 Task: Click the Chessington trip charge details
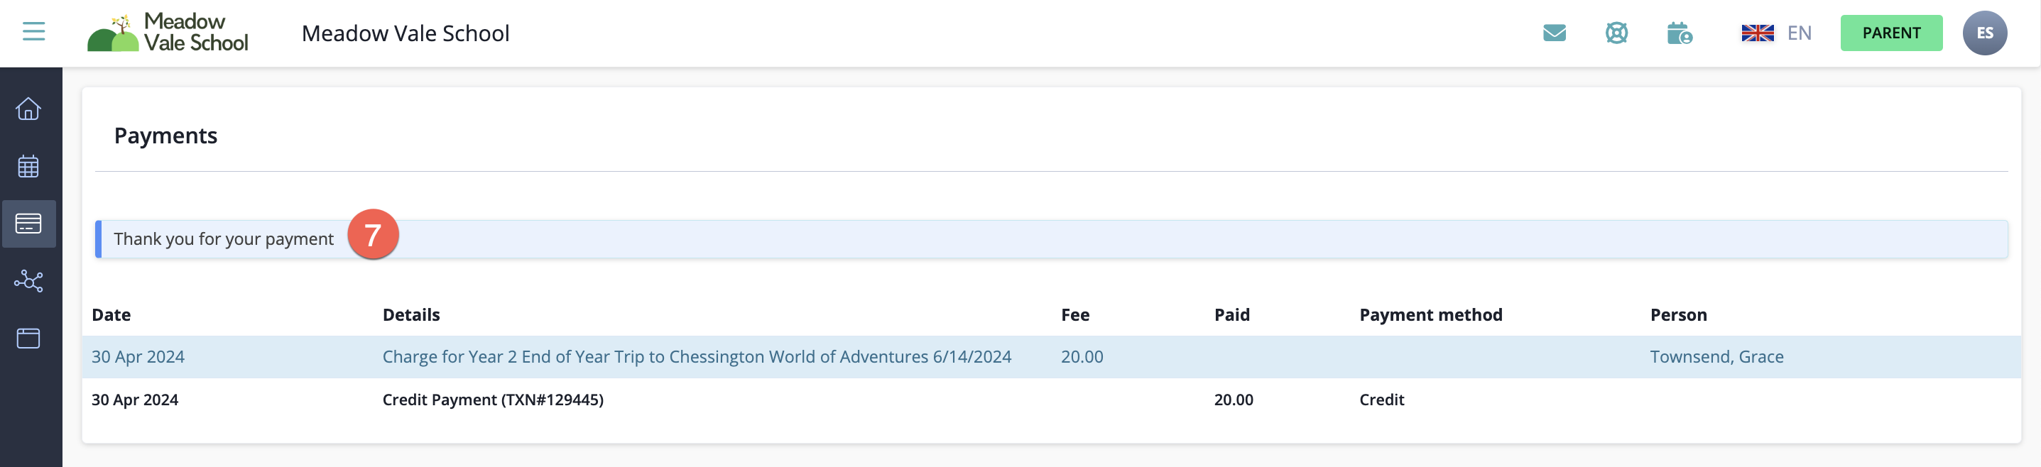(x=697, y=357)
